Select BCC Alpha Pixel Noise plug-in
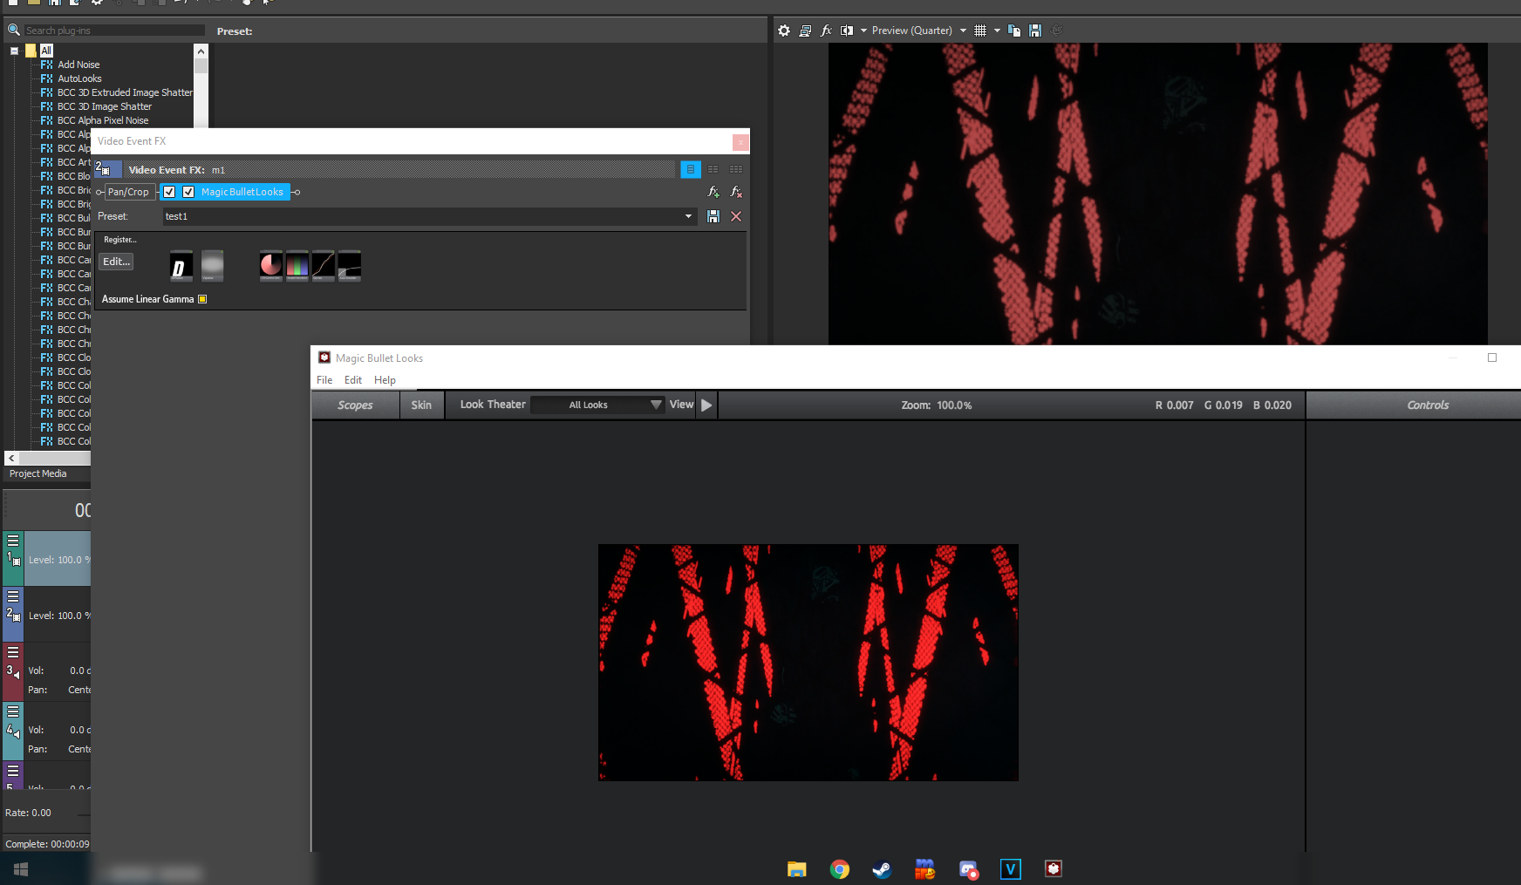This screenshot has width=1521, height=885. tap(103, 120)
